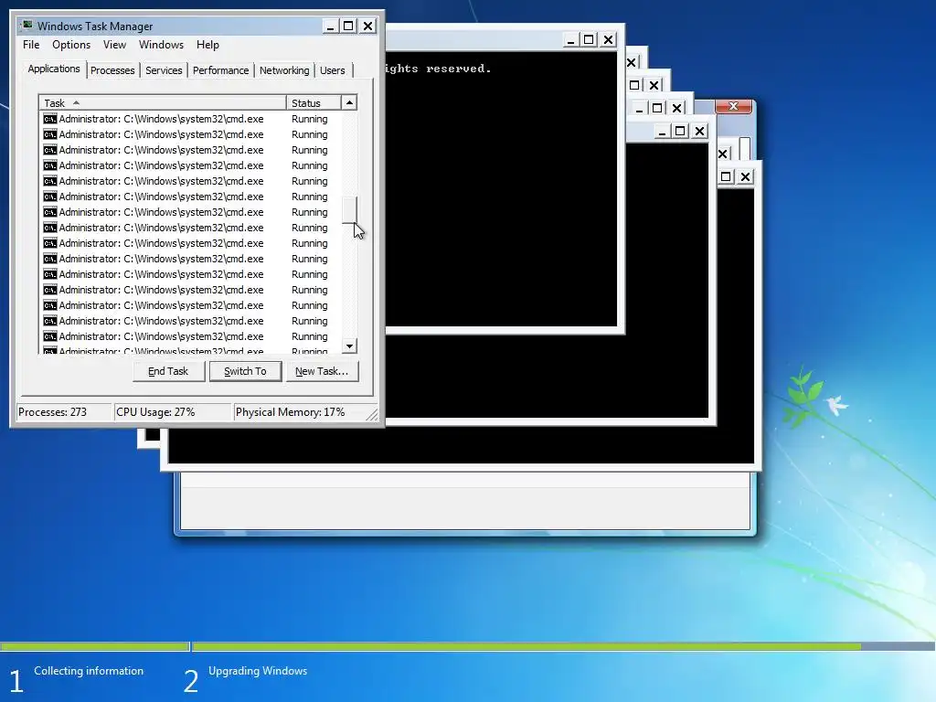The width and height of the screenshot is (936, 702).
Task: Click the task list scroll-down arrow
Action: pyautogui.click(x=349, y=346)
